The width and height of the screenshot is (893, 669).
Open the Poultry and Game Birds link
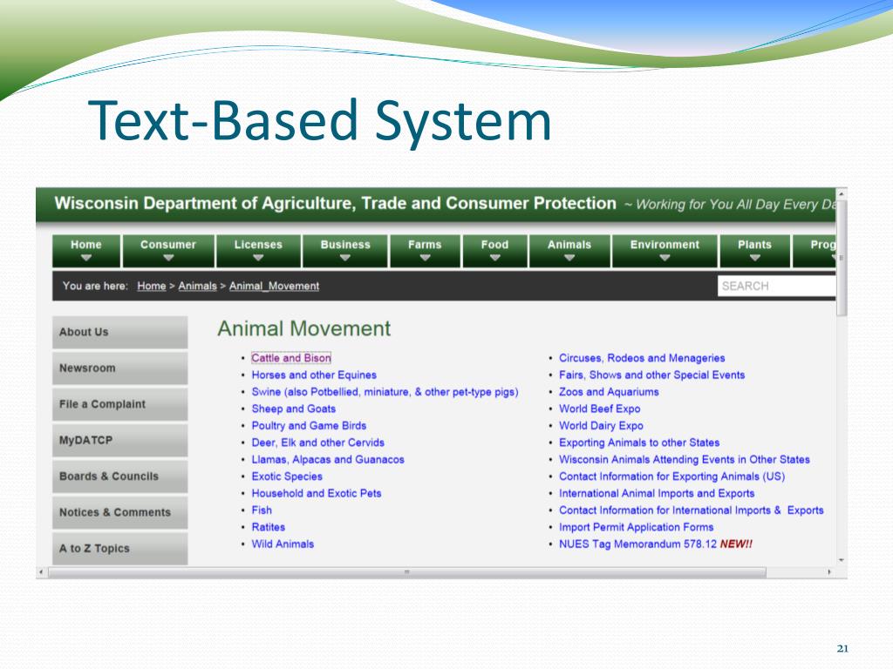pos(309,425)
